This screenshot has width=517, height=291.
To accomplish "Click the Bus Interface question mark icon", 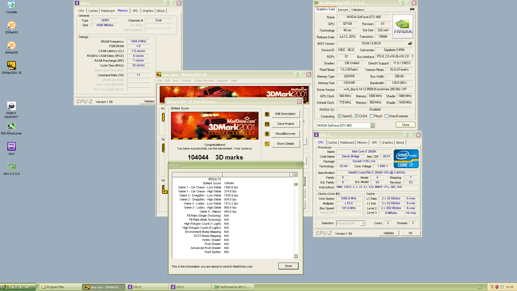I will pos(412,56).
